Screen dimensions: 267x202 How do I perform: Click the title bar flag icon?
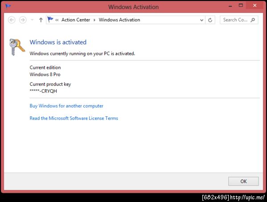click(8, 6)
